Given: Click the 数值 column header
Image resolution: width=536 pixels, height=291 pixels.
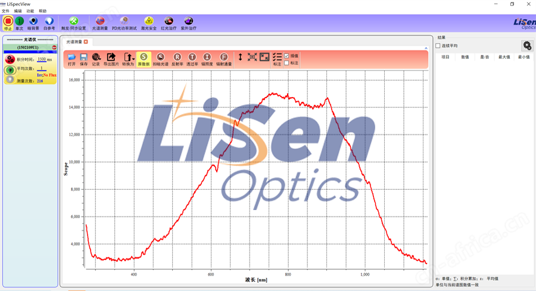Looking at the screenshot, I should coord(465,57).
